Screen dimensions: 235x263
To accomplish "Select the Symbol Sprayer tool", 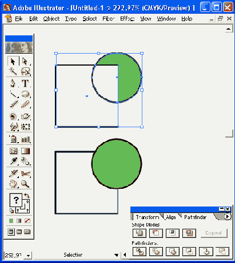I will click(x=13, y=139).
